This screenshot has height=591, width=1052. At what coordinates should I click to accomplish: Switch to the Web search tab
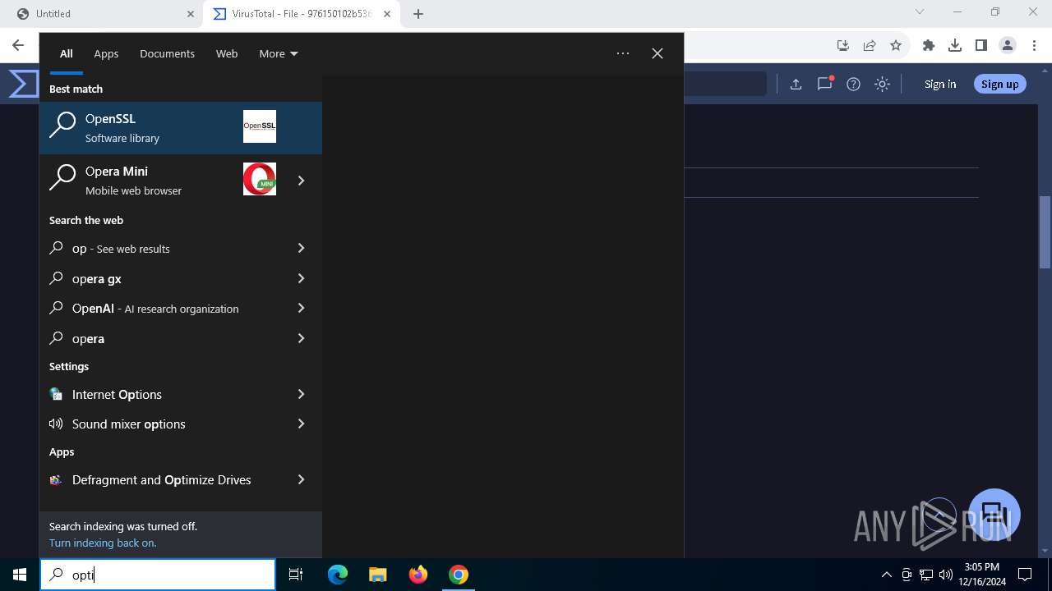227,53
